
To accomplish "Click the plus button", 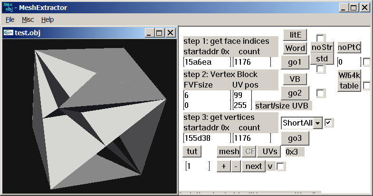I will 224,166.
